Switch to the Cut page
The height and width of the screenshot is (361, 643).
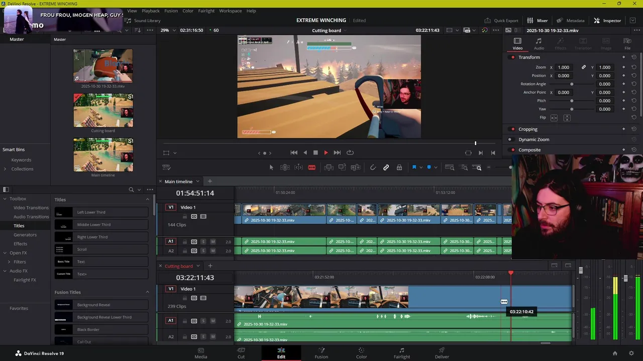click(x=241, y=353)
